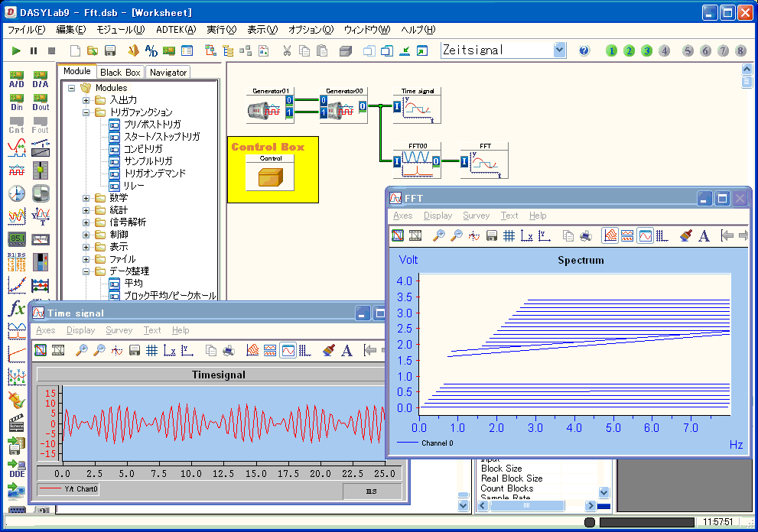The height and width of the screenshot is (532, 758).
Task: Click the Channel 0 legend in FFT window
Action: pos(425,443)
